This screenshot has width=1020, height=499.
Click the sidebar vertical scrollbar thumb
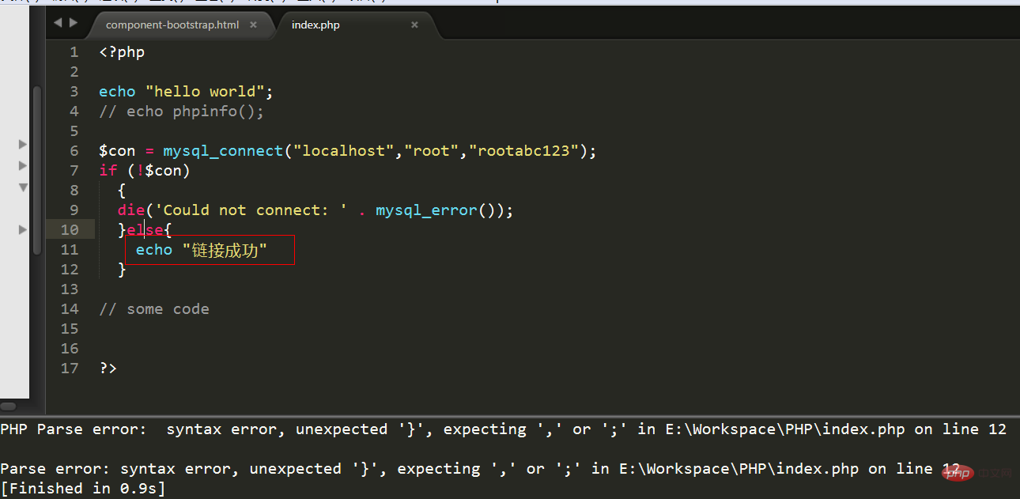[36, 170]
